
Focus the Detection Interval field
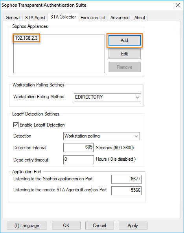78,147
